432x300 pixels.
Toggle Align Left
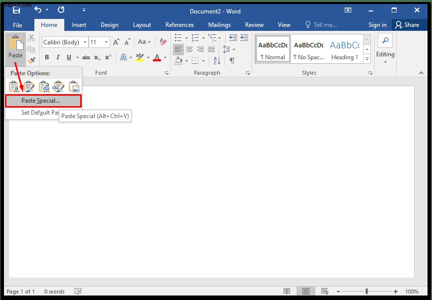click(x=178, y=50)
